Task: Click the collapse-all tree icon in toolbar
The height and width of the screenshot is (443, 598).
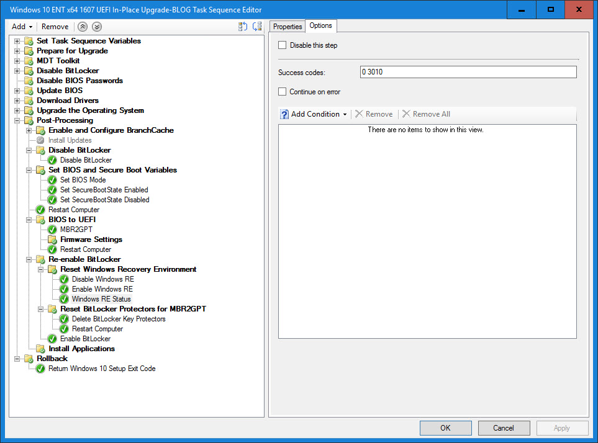Action: coord(257,27)
